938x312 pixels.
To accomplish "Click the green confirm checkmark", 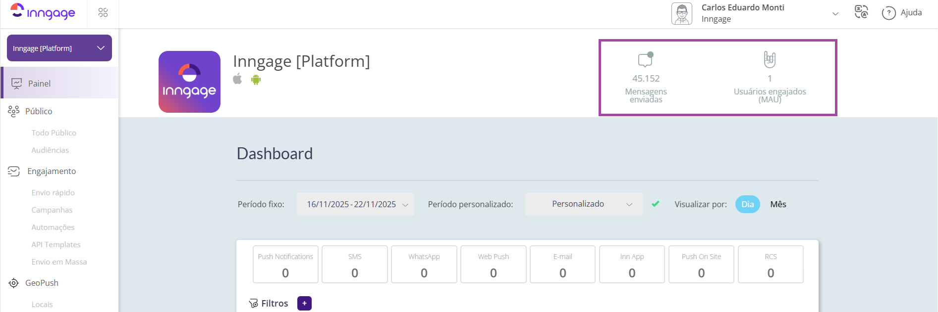I will tap(656, 204).
